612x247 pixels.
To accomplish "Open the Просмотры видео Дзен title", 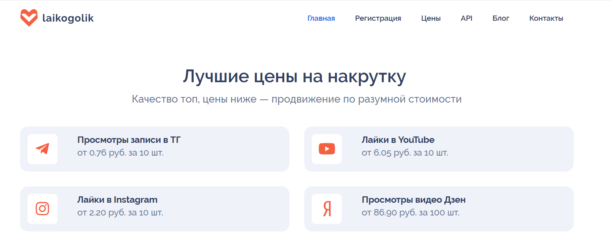I will click(x=414, y=200).
